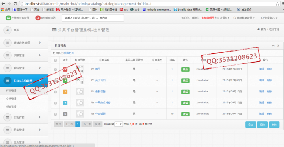This screenshot has width=284, height=147.
Task: Bookmark this page with the star icon
Action: pos(277,4)
